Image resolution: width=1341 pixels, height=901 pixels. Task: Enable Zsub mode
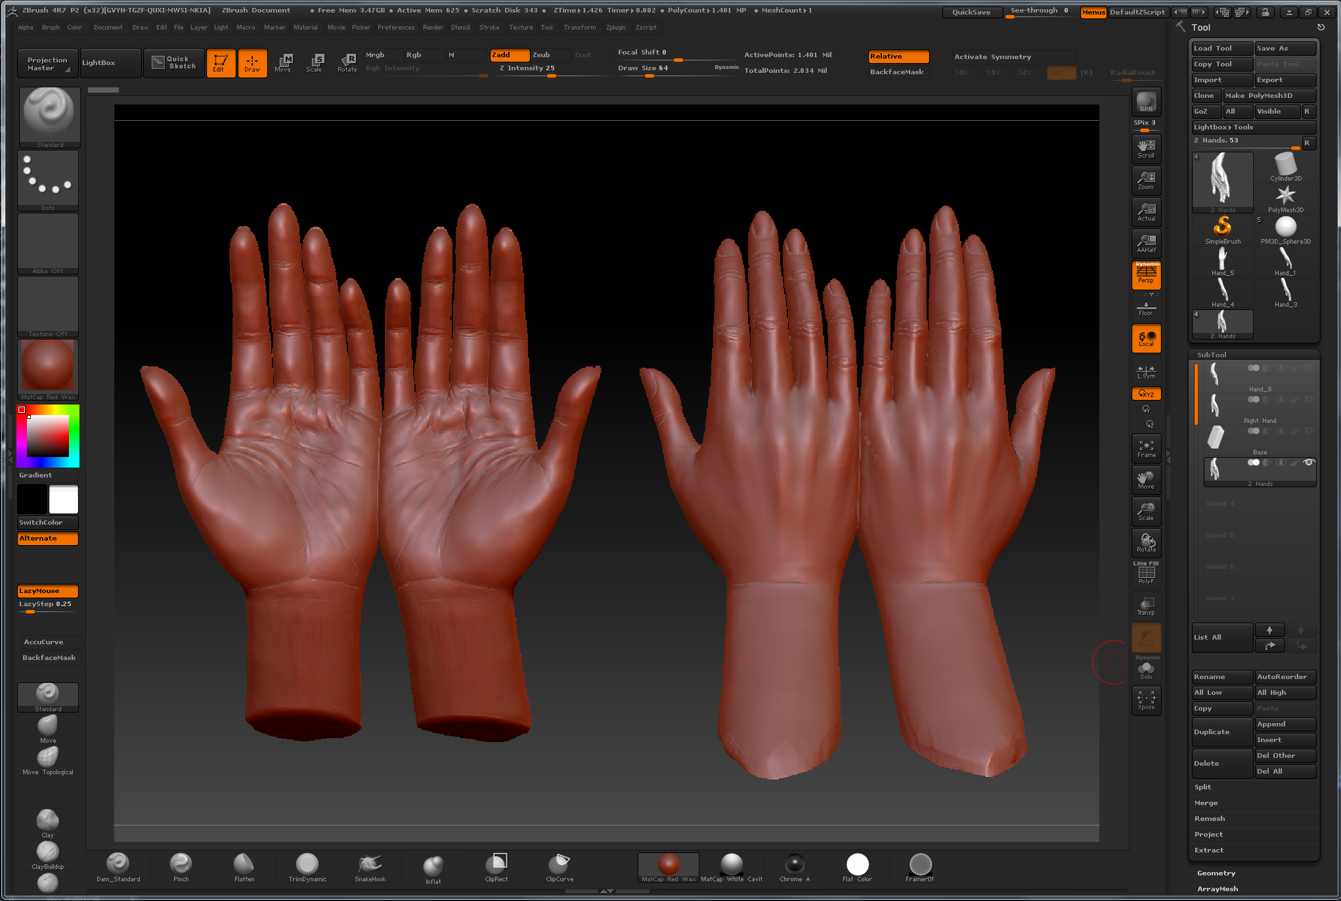click(549, 55)
